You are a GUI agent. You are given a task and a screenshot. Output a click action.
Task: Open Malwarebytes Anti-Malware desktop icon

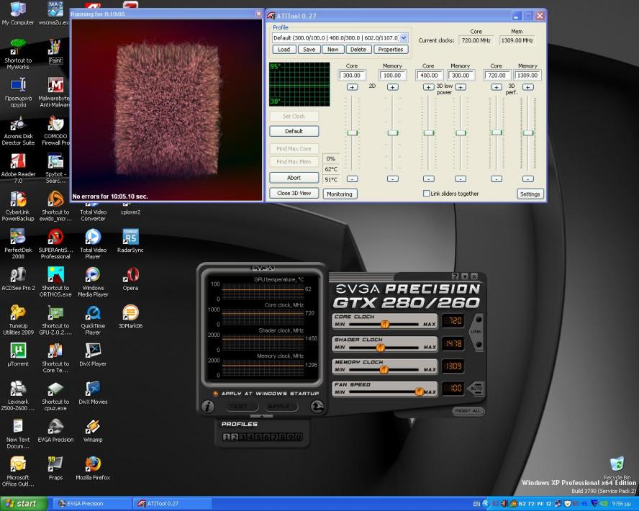[55, 93]
